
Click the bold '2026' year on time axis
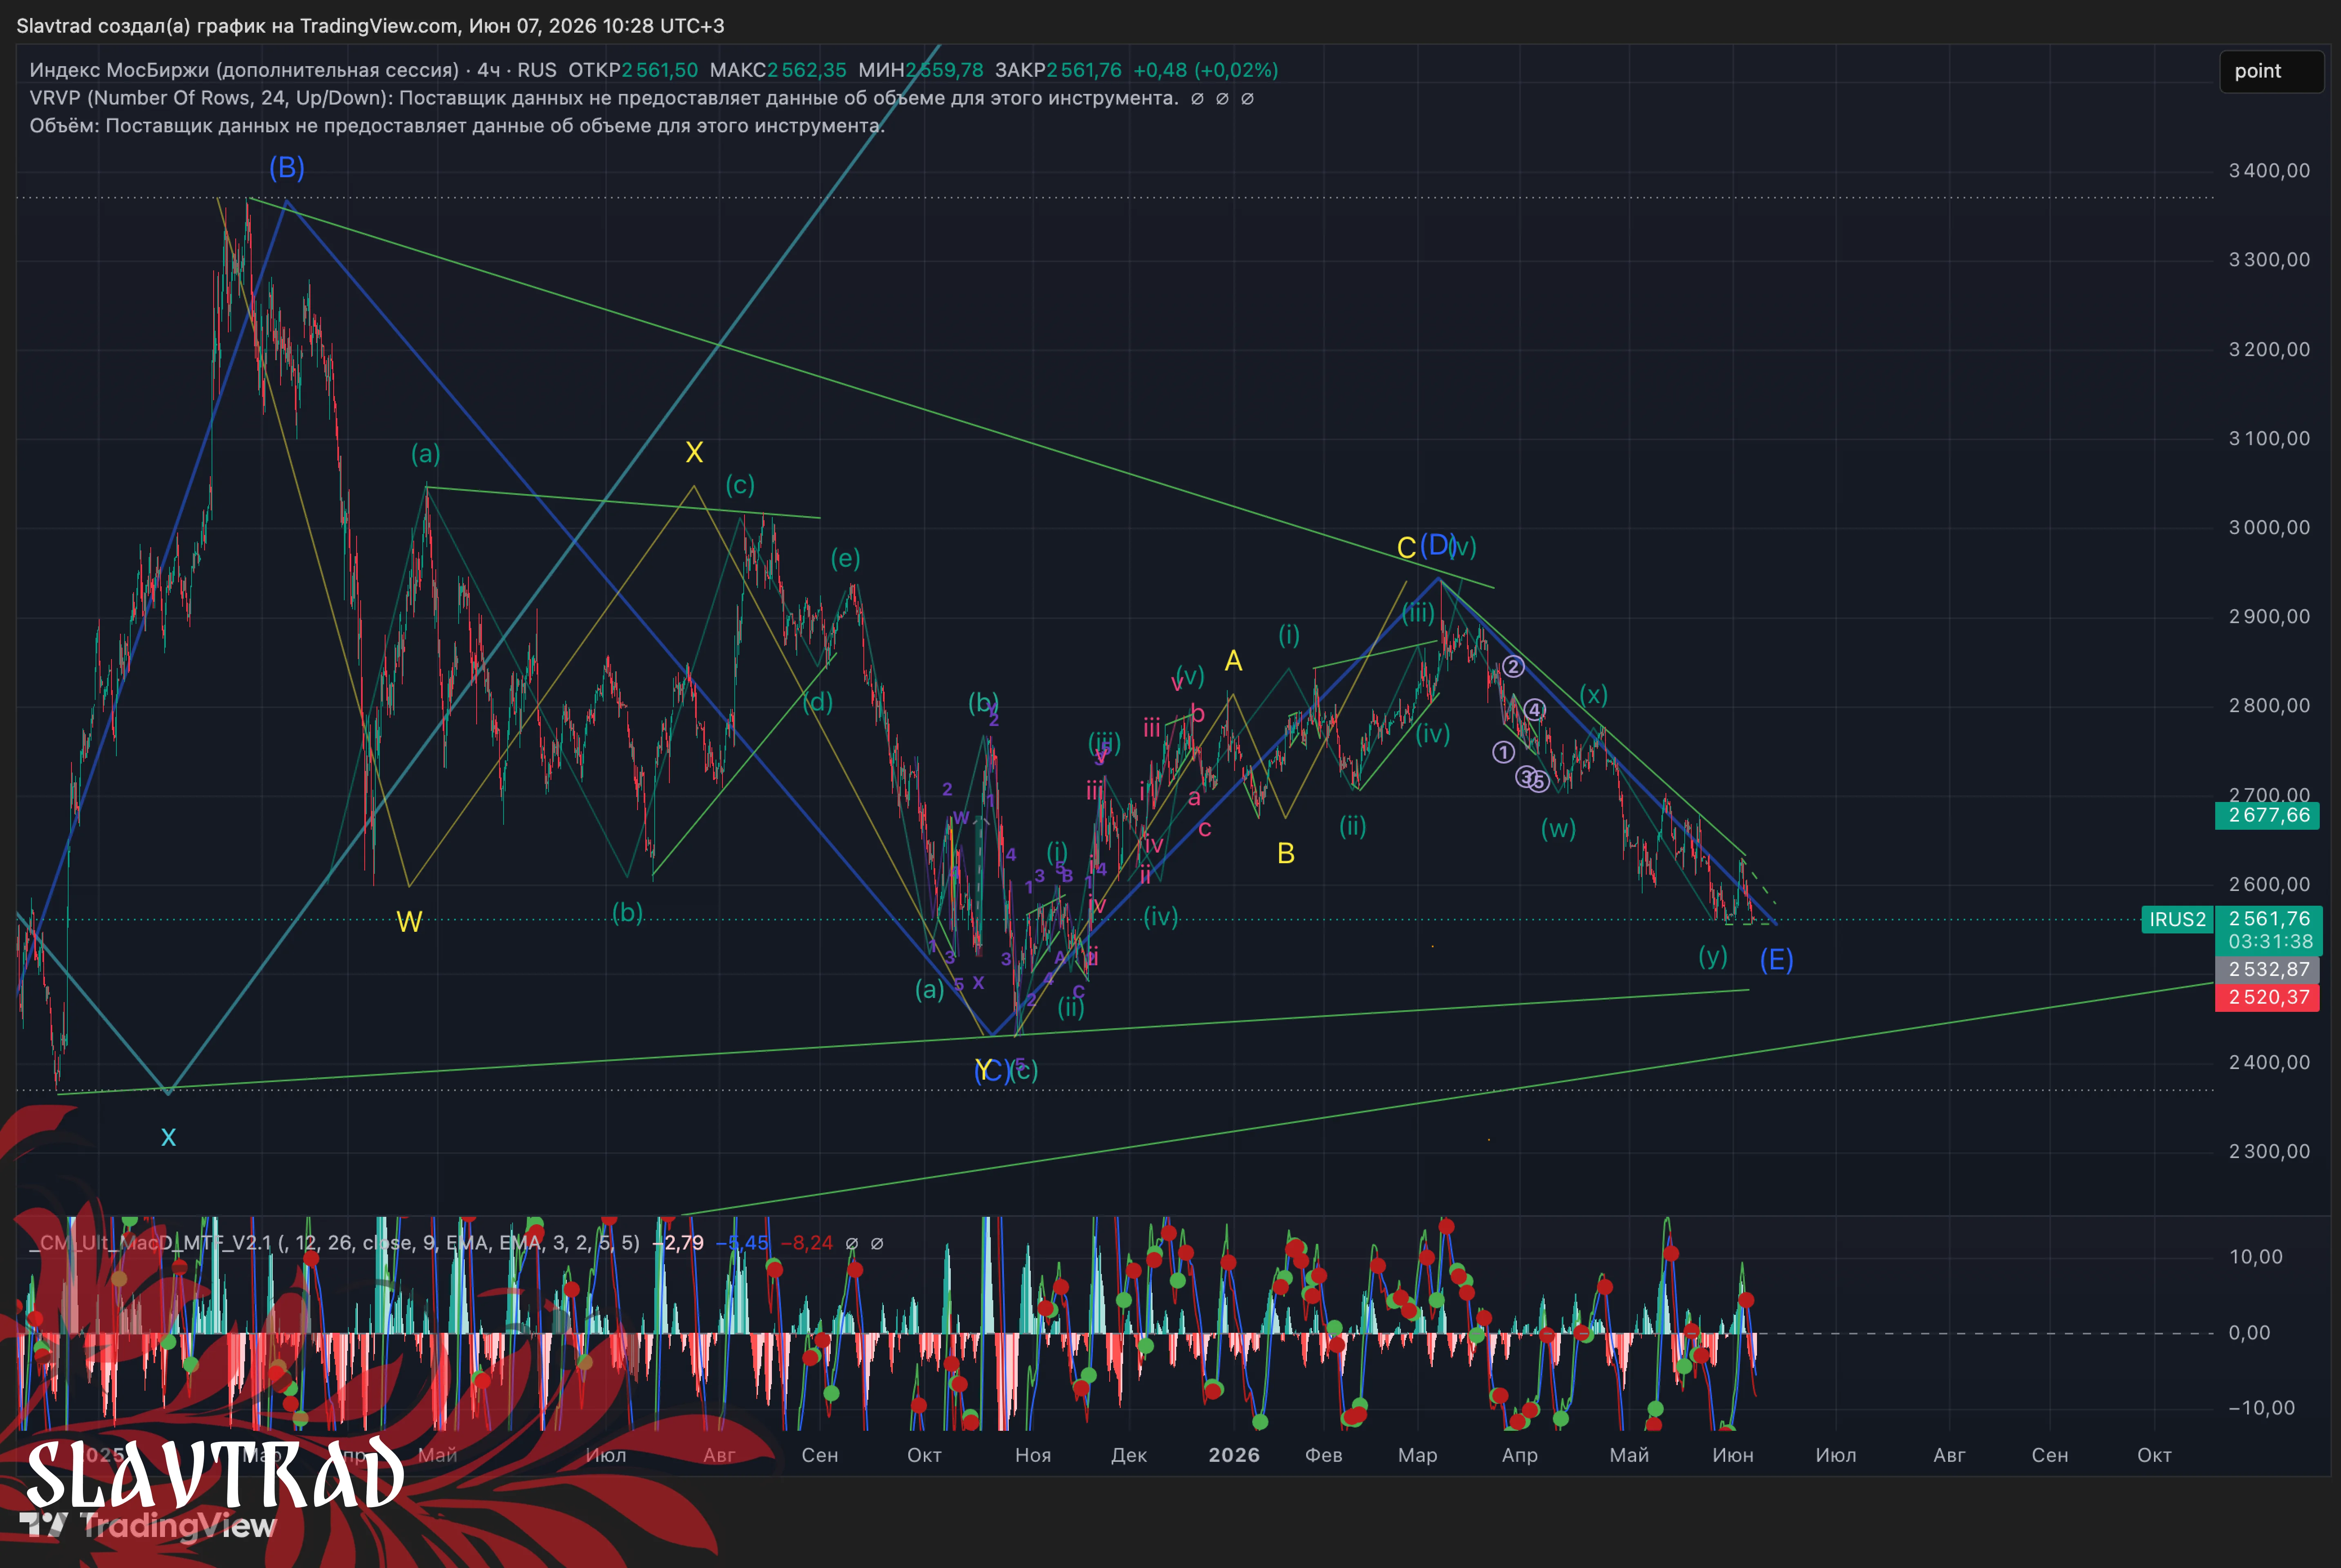tap(1234, 1455)
